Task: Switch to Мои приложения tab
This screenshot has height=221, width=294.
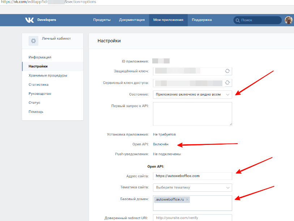Action: click(168, 20)
